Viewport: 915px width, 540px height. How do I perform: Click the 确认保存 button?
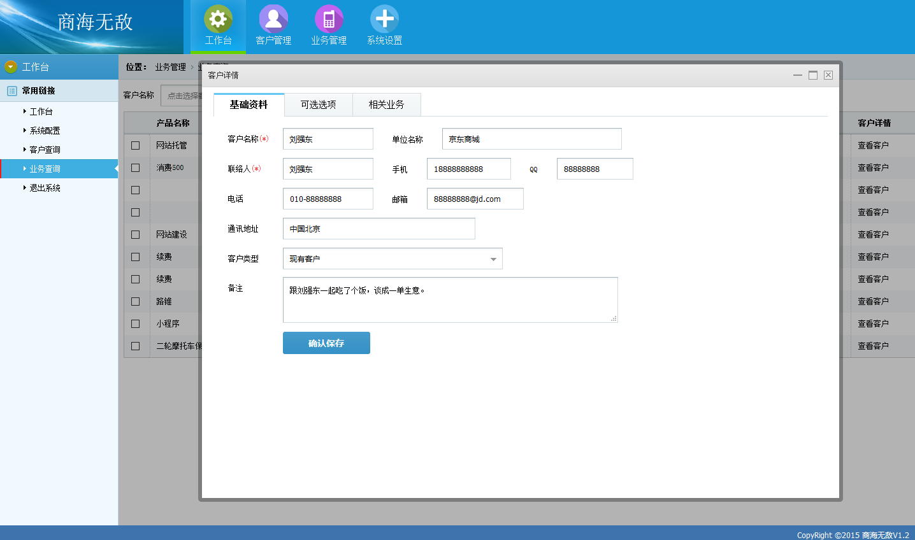tap(326, 343)
